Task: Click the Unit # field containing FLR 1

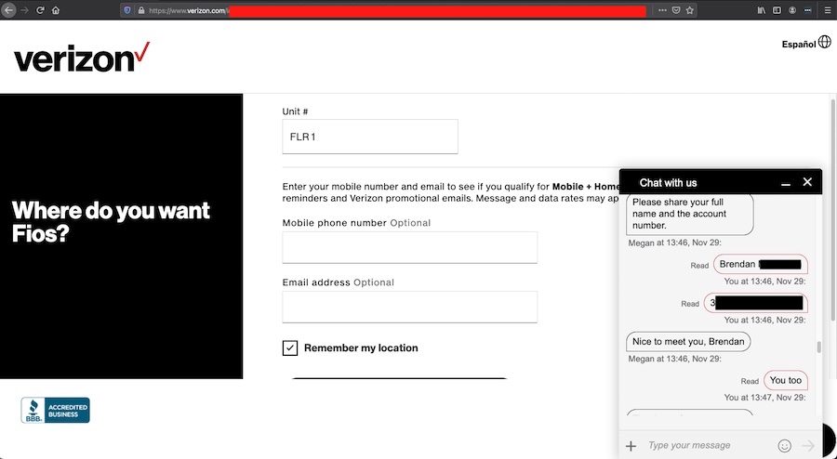Action: 369,137
